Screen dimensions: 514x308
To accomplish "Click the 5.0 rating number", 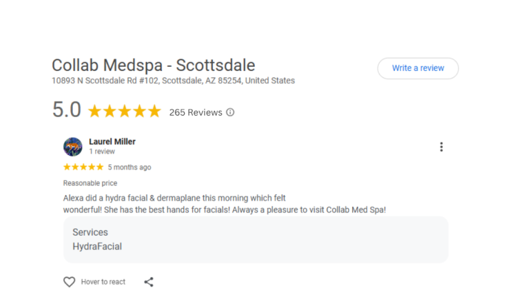I will pyautogui.click(x=66, y=110).
